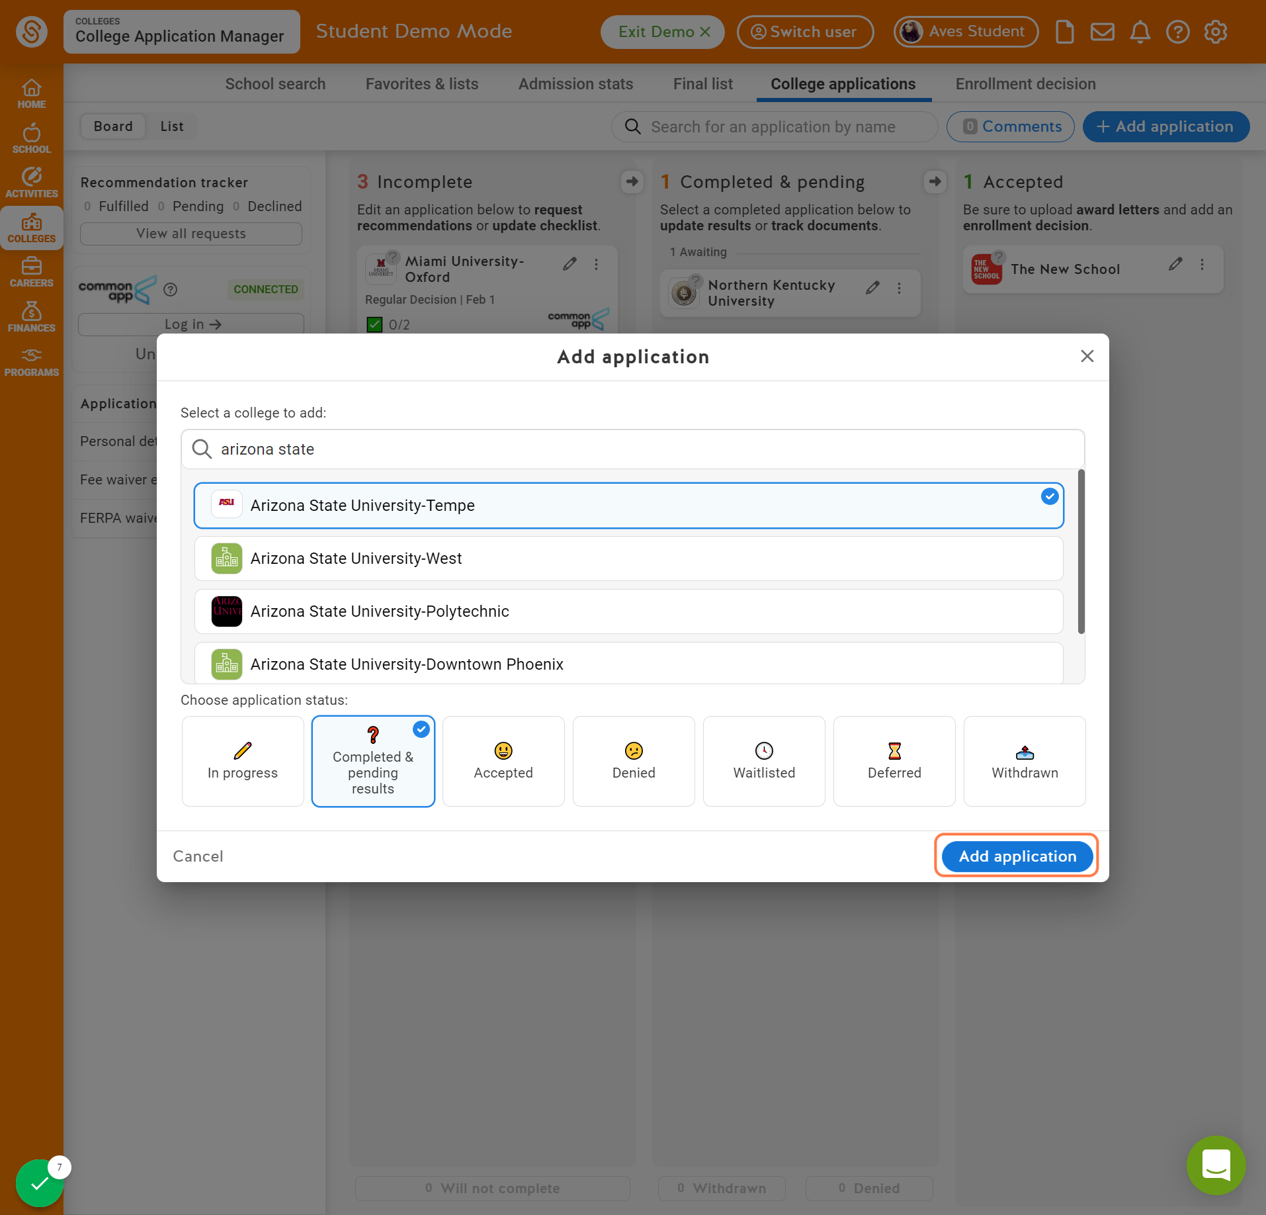Screen dimensions: 1266x1215
Task: Open the settings gear icon
Action: click(1215, 32)
